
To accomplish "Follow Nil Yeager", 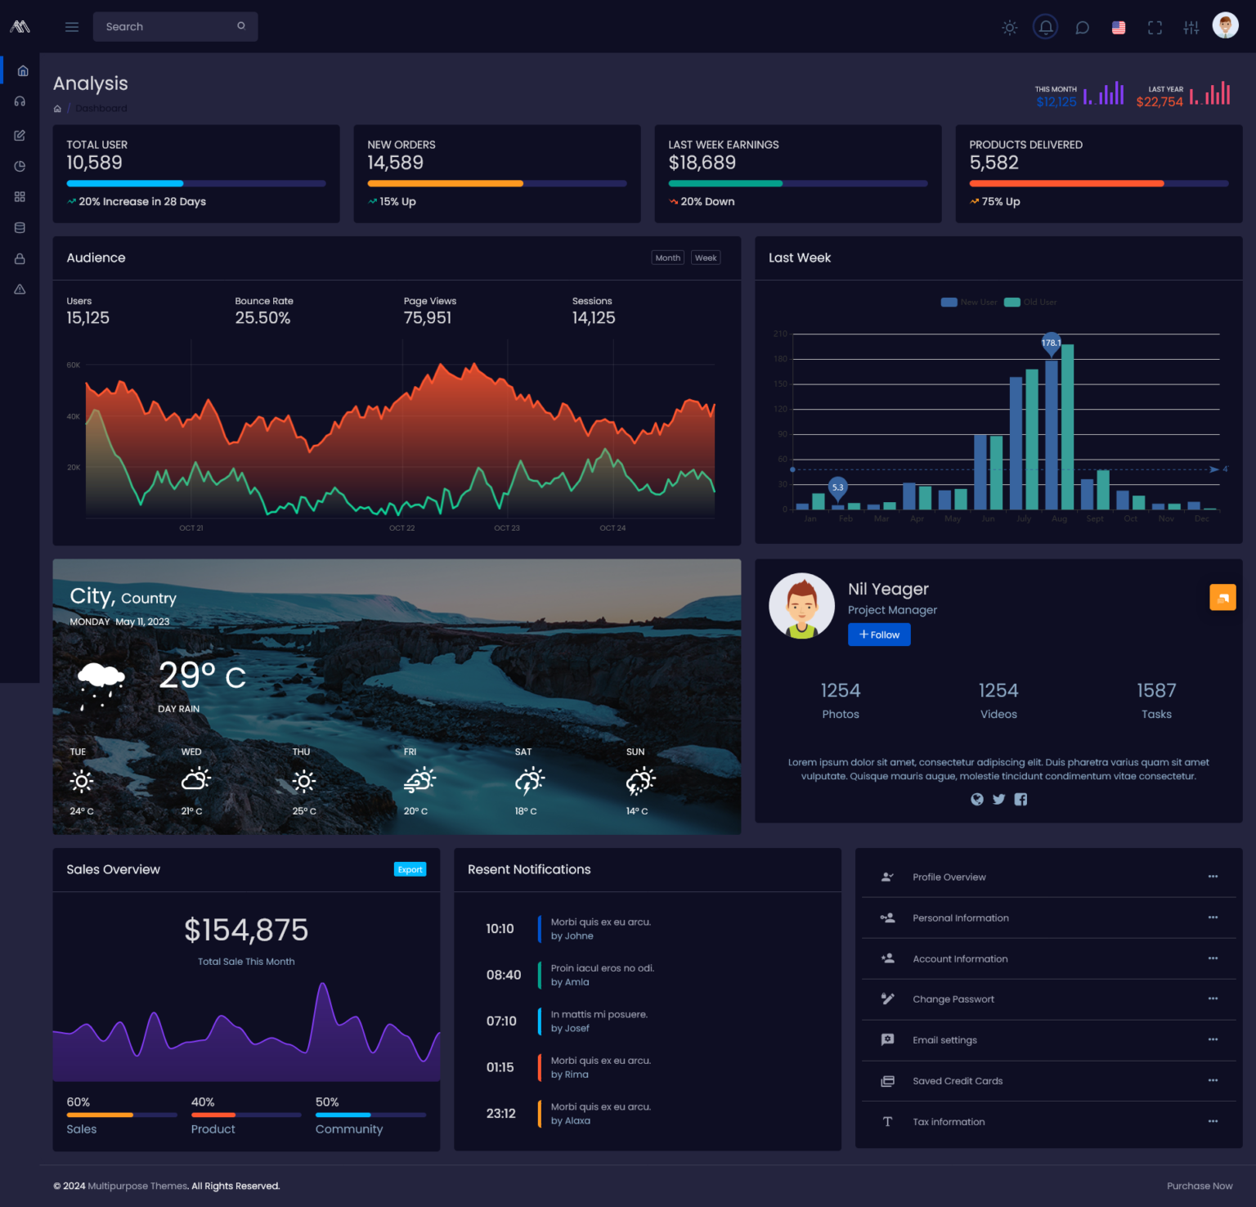I will pyautogui.click(x=878, y=634).
